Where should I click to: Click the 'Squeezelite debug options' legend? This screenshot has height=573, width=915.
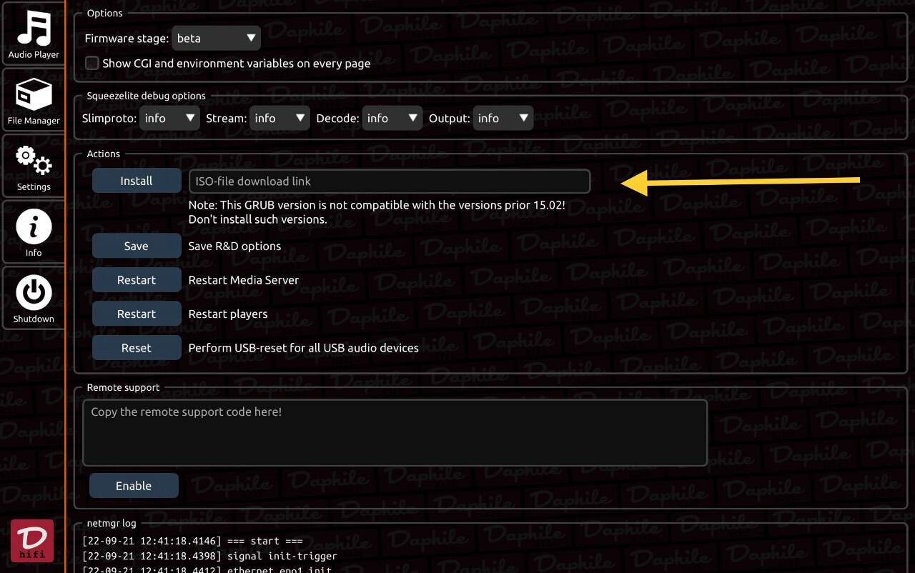(147, 96)
